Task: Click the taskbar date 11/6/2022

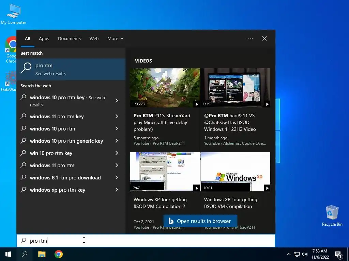Action: pyautogui.click(x=320, y=257)
